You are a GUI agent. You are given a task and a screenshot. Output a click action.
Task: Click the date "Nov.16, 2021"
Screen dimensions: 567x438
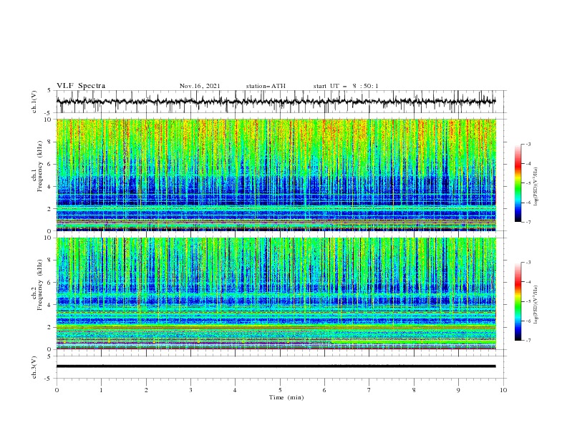tap(200, 86)
